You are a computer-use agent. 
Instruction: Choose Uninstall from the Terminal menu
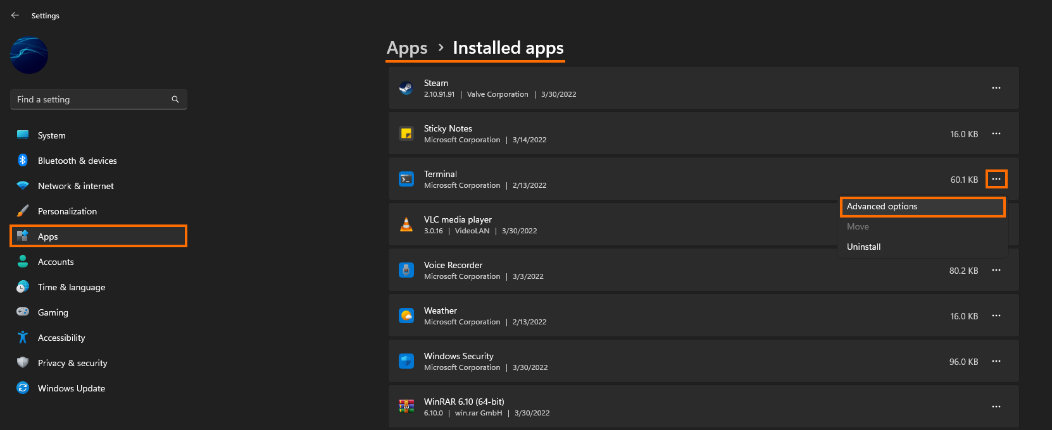click(x=922, y=247)
